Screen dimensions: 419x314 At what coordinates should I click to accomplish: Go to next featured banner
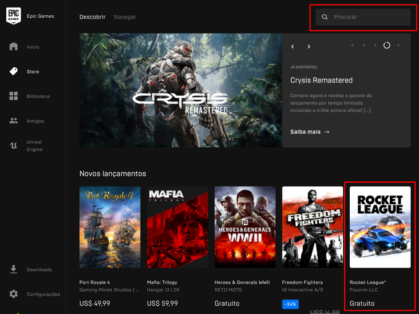(x=309, y=46)
